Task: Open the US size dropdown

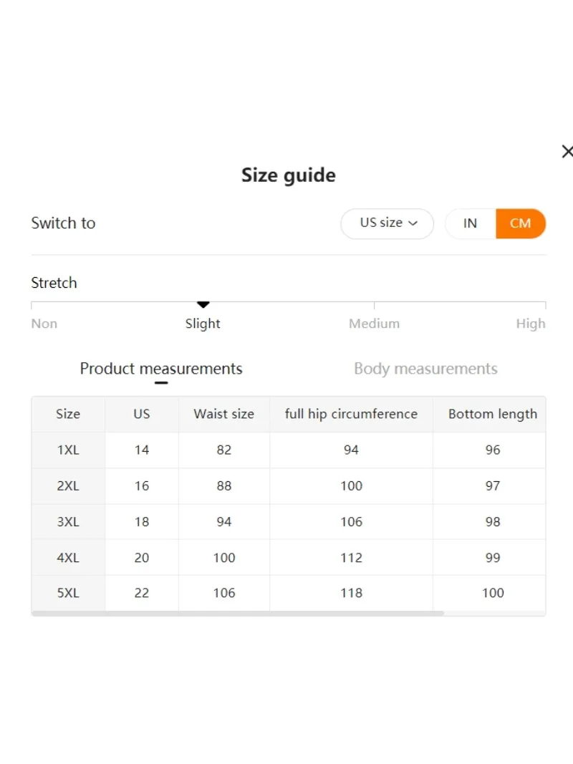Action: [387, 223]
